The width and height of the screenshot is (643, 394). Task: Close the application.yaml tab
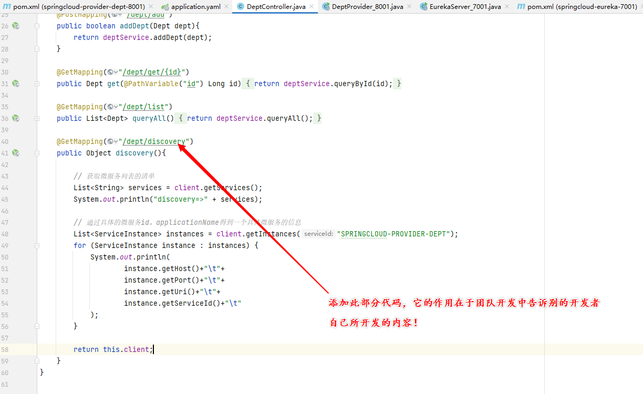click(x=225, y=7)
